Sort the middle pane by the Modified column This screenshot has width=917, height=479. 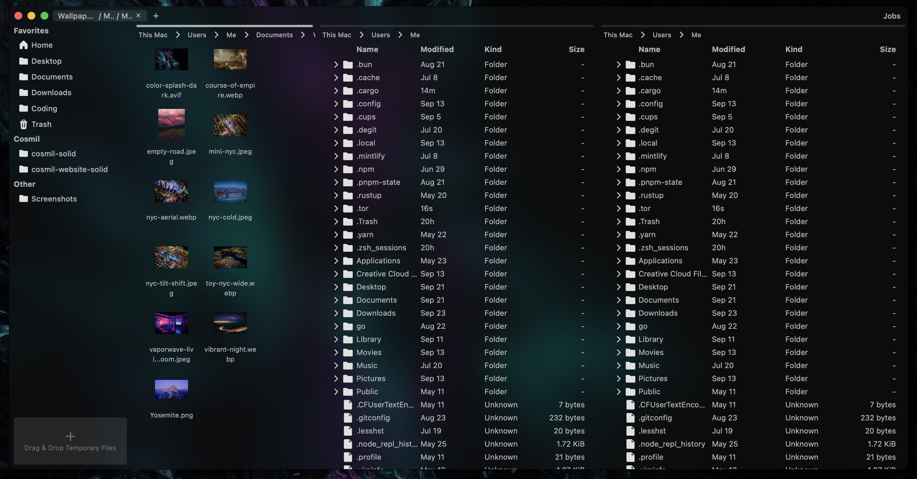437,49
